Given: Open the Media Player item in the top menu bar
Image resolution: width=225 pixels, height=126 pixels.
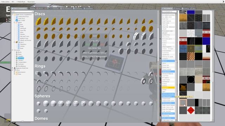Looking at the screenshot, I should (x=21, y=2).
